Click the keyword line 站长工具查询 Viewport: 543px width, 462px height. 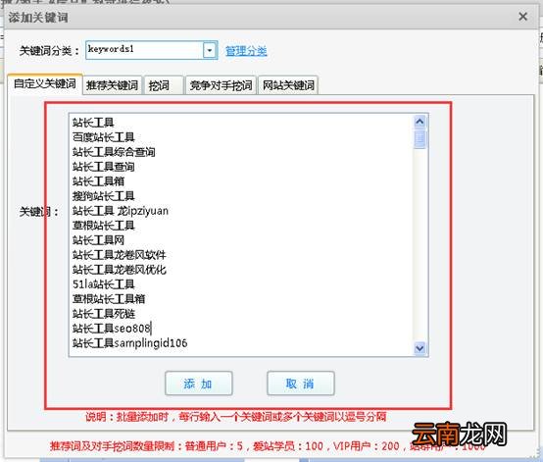coord(104,167)
